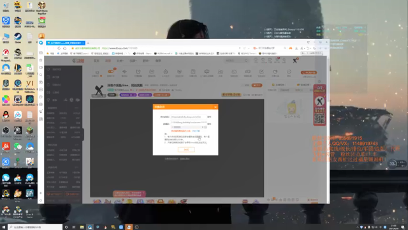Click the browser vertical scrollbar
408x230 pixels.
328,130
